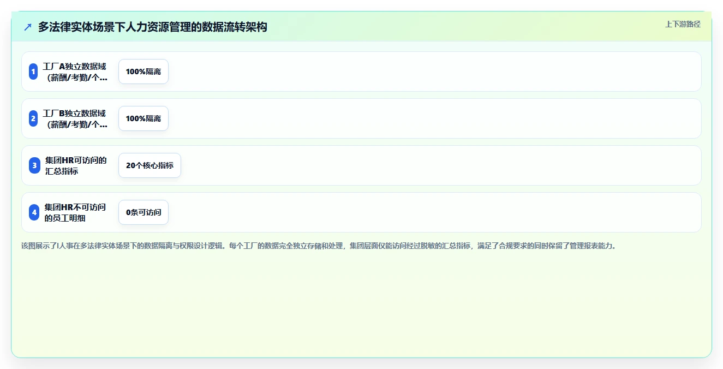Click the description paragraph starting 该图展示了
Image resolution: width=723 pixels, height=369 pixels.
(x=319, y=246)
